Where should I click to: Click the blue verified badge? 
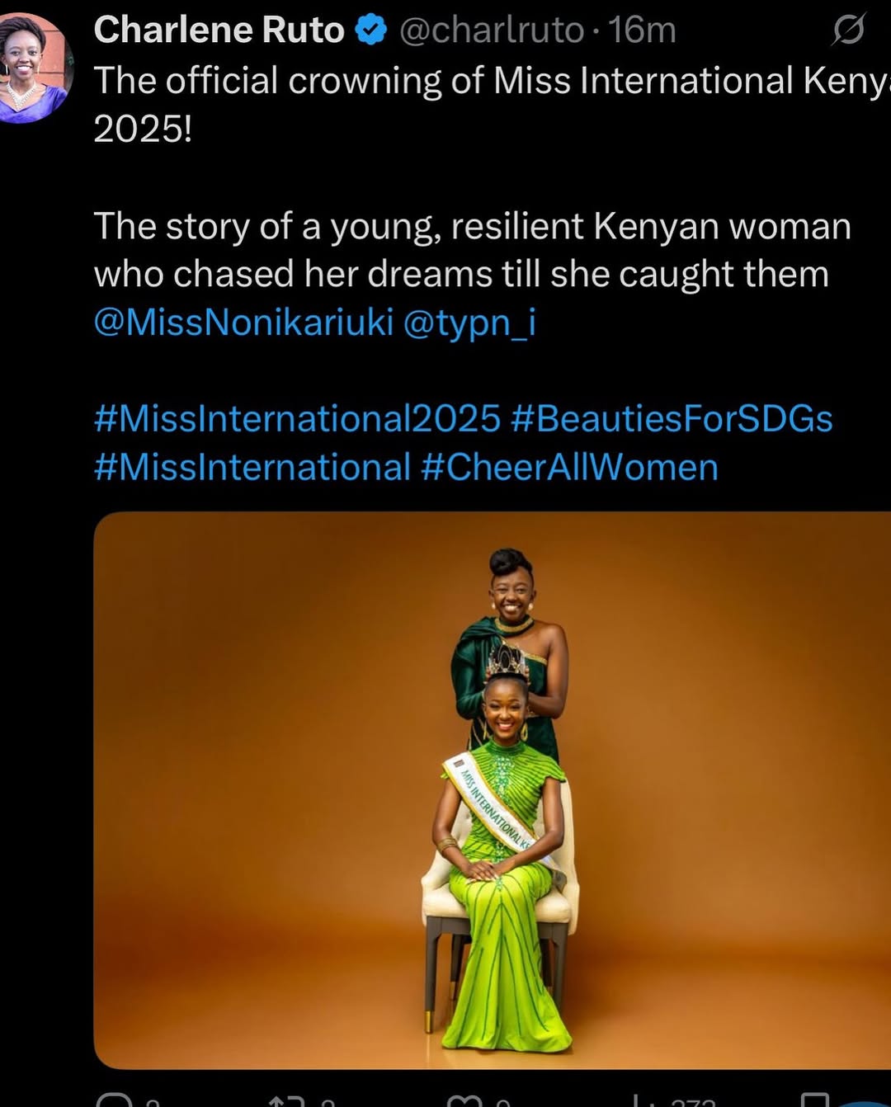[370, 31]
